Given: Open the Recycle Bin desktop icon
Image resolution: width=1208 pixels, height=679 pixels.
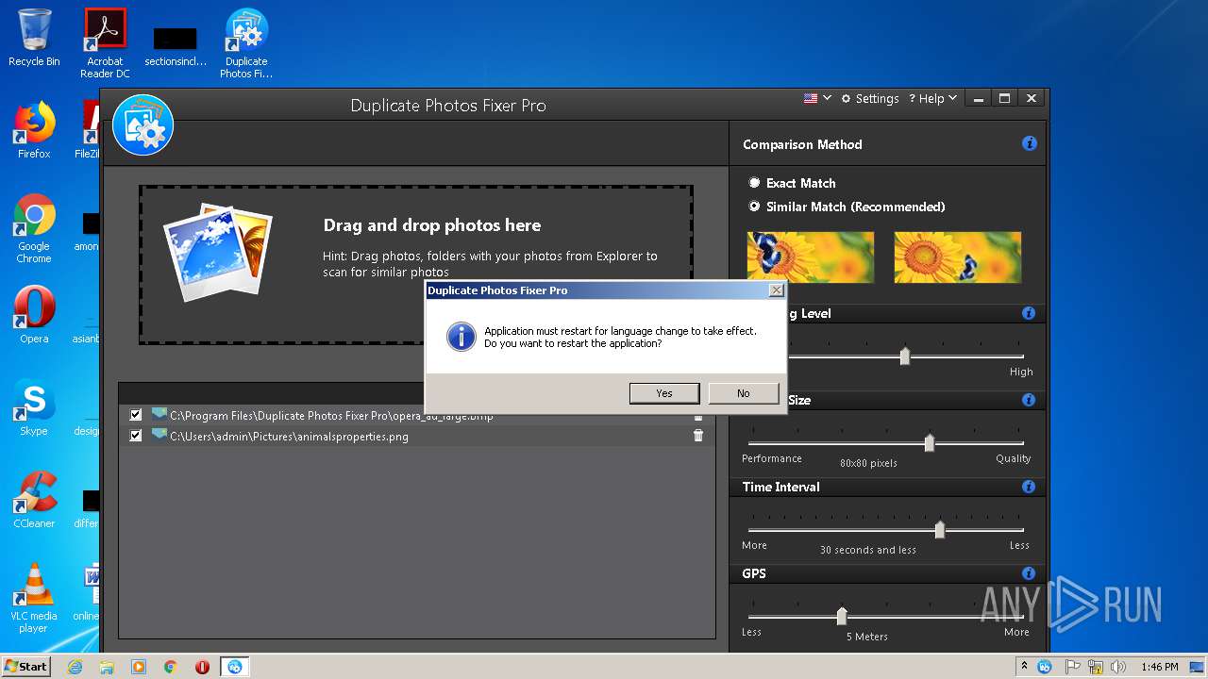Looking at the screenshot, I should [34, 38].
